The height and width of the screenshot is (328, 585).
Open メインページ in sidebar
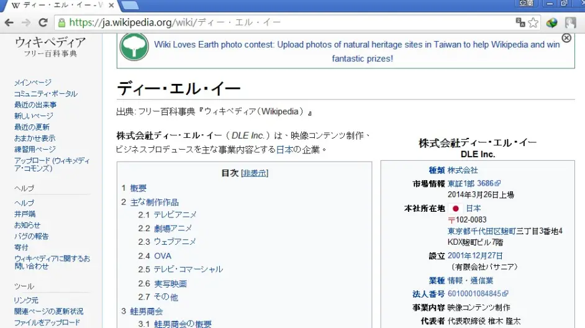(33, 83)
